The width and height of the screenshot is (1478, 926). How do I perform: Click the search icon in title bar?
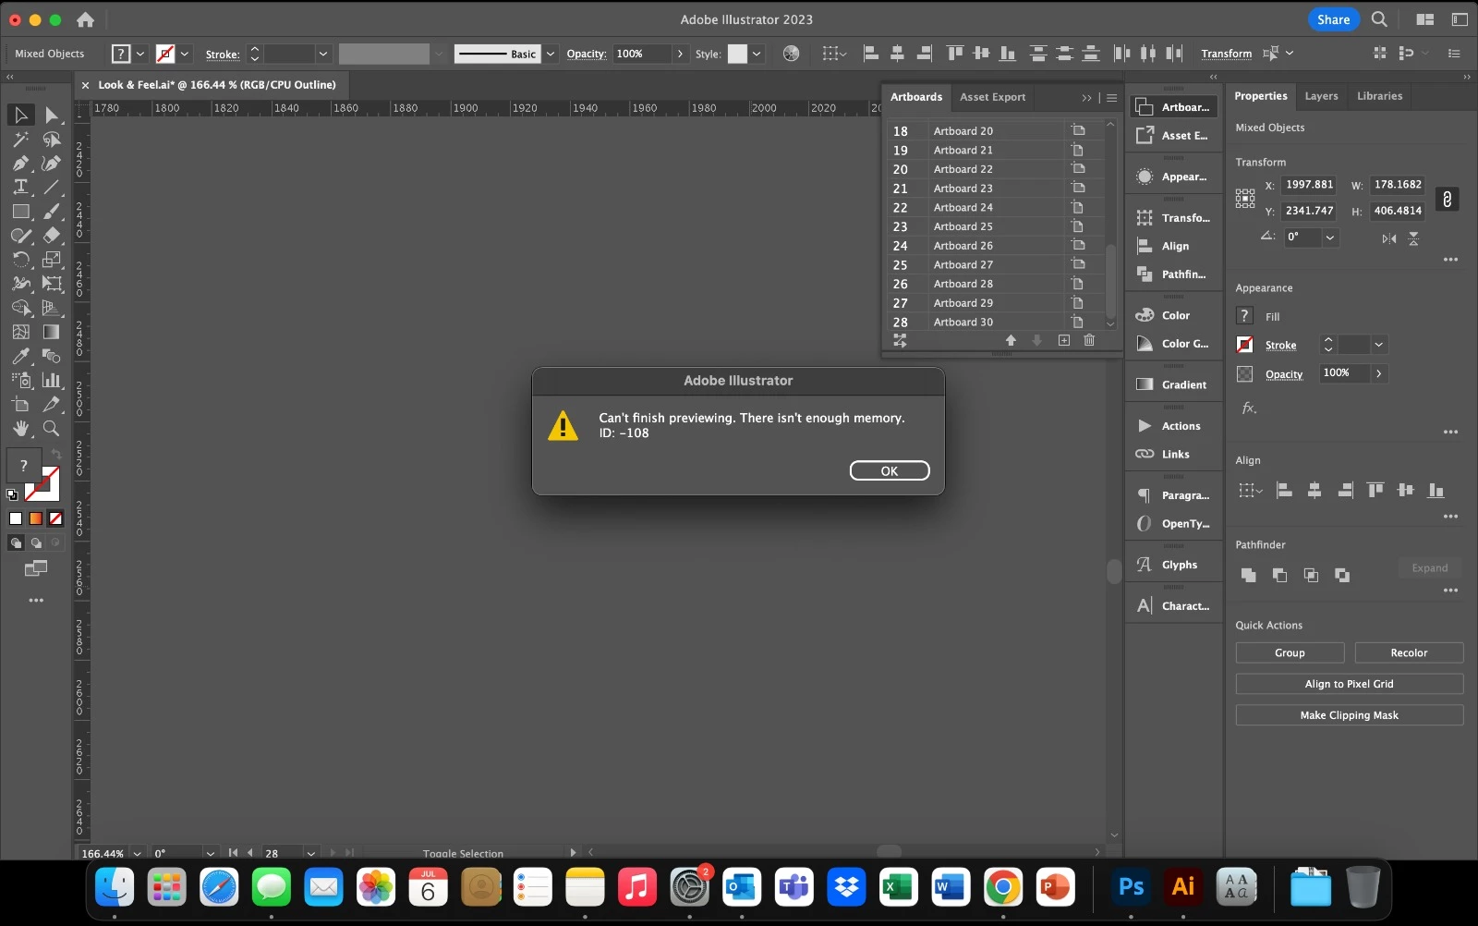[1379, 19]
